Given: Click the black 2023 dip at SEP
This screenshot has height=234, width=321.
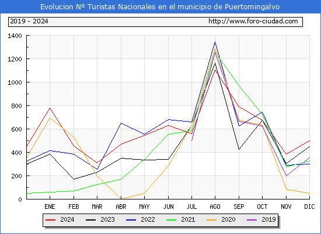Looking at the screenshot, I should 239,149.
